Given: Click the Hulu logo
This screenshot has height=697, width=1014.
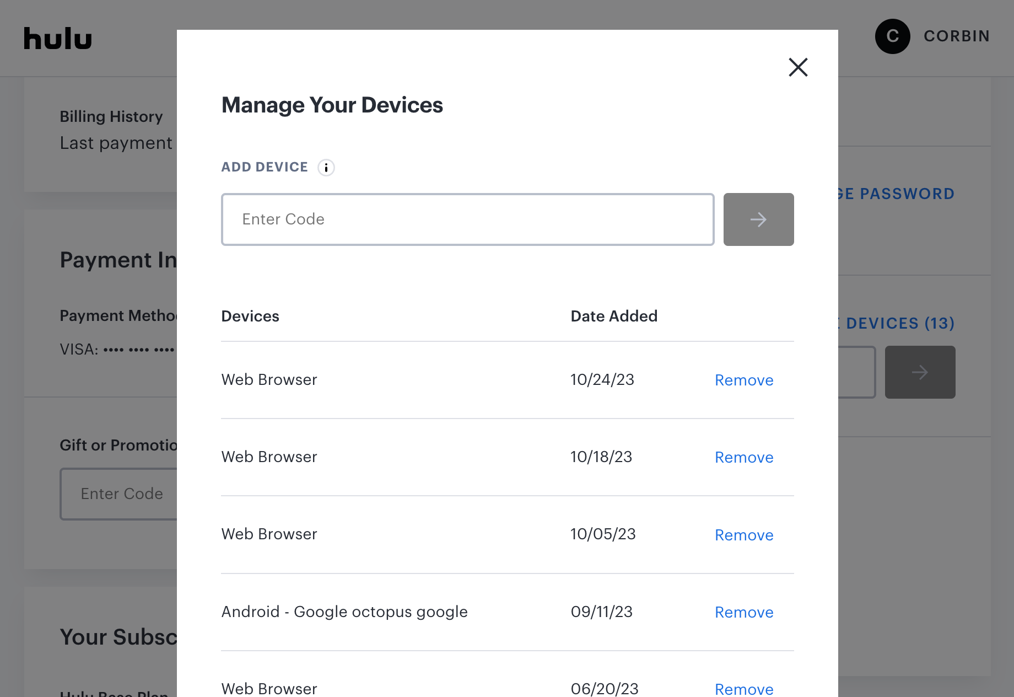Looking at the screenshot, I should pyautogui.click(x=58, y=39).
